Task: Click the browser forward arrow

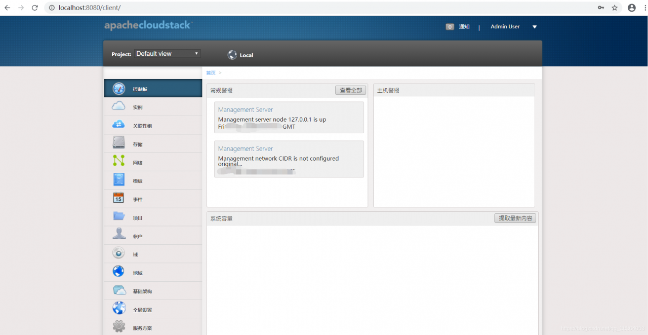Action: 21,8
